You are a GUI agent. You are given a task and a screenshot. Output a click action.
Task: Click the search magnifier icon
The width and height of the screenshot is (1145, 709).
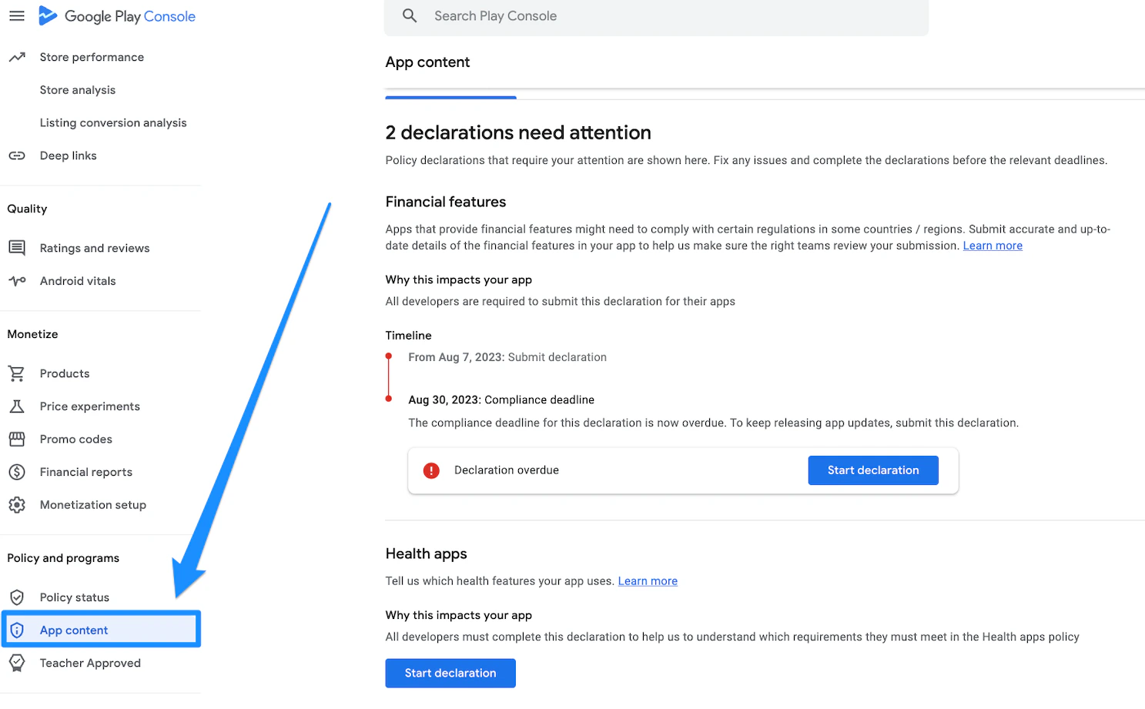point(410,15)
